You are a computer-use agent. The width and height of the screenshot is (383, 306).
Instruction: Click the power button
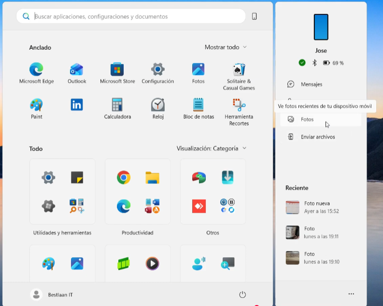coord(242,294)
